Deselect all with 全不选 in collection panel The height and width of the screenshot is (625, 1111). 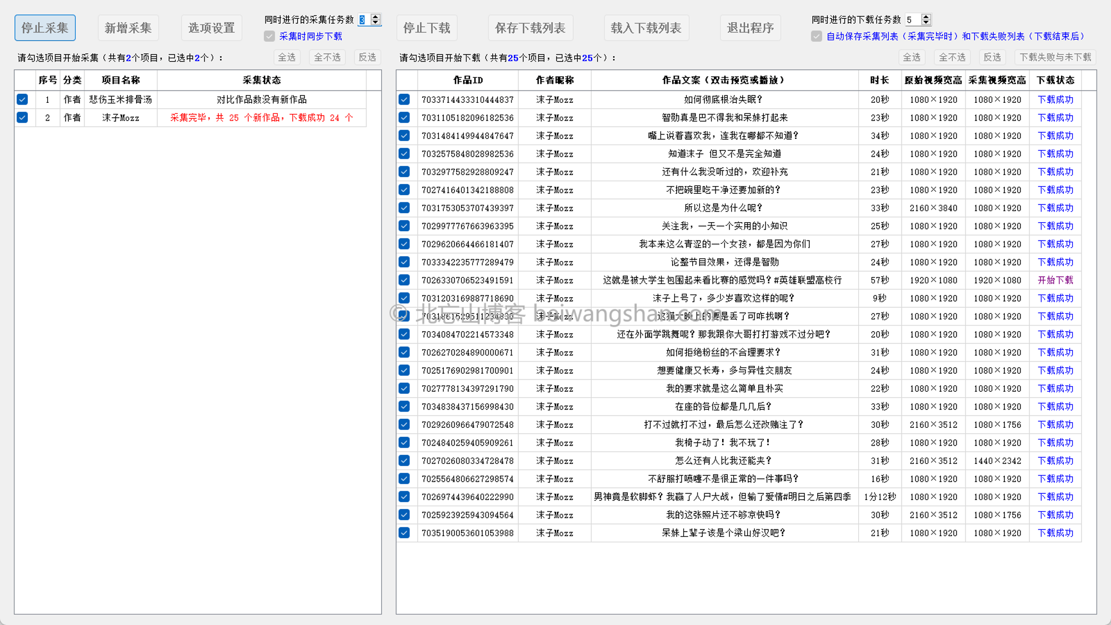click(x=326, y=58)
